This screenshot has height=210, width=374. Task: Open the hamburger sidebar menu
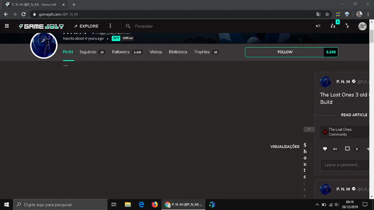click(7, 26)
